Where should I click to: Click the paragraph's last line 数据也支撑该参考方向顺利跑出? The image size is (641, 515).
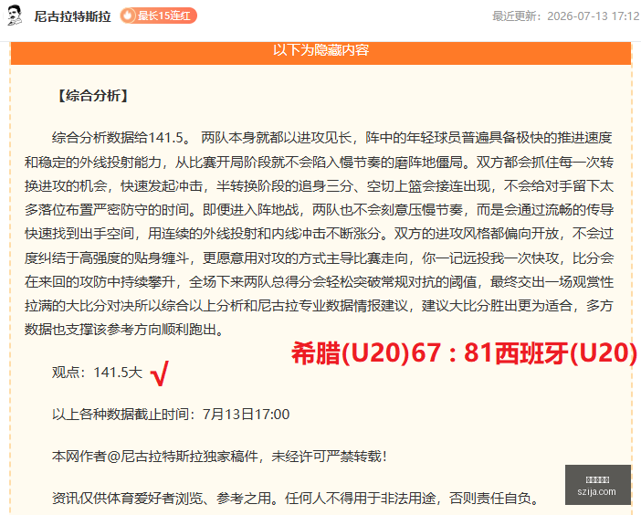pyautogui.click(x=125, y=329)
